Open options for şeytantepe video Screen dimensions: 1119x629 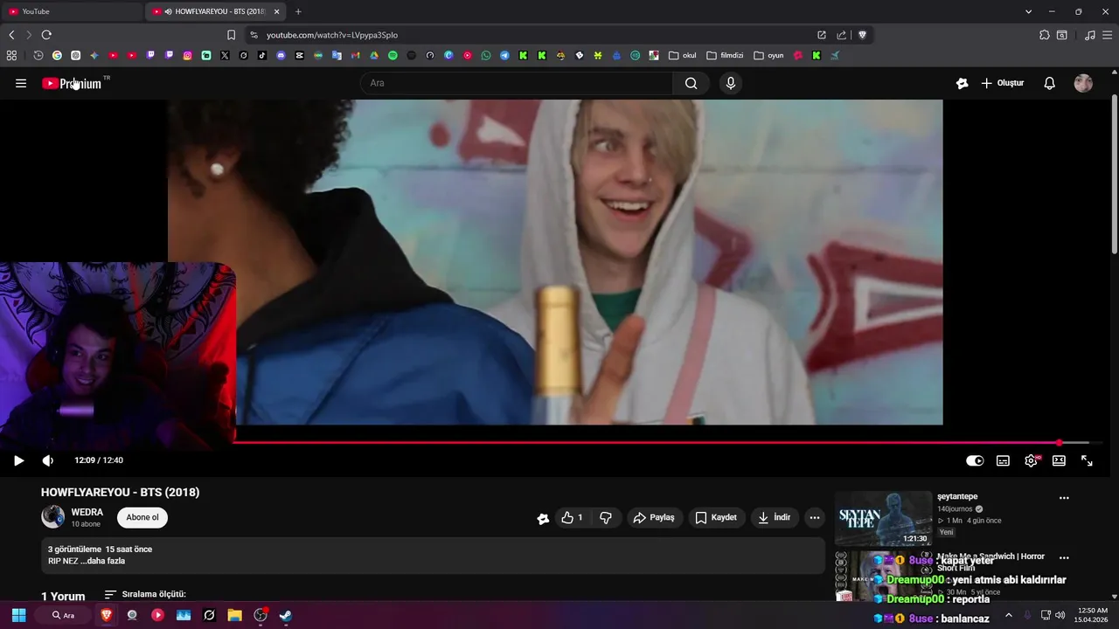(x=1064, y=498)
